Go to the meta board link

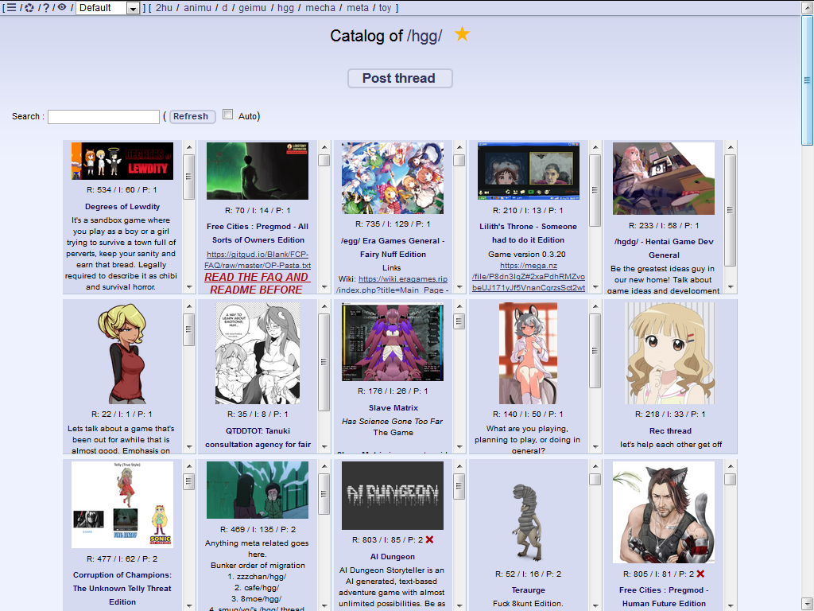pos(357,8)
